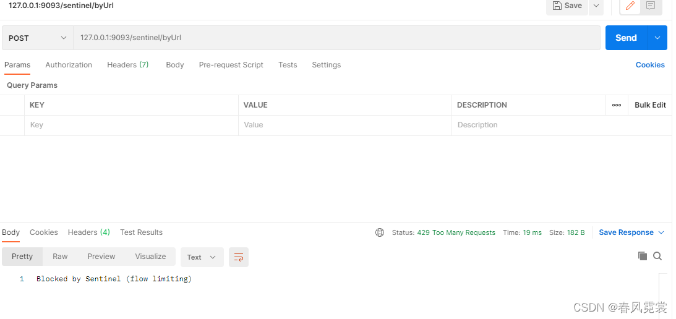
Task: Click the request title 127.0.0.1:9093/sentinel/byUrl
Action: click(61, 6)
